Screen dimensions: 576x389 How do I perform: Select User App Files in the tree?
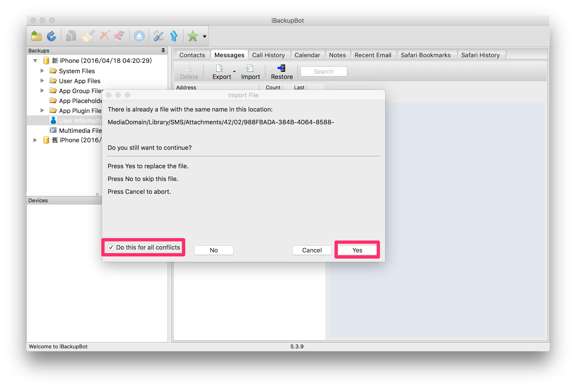[x=80, y=81]
